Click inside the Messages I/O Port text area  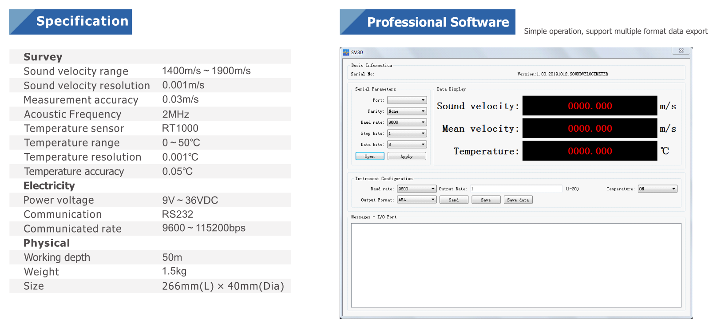[x=516, y=265]
